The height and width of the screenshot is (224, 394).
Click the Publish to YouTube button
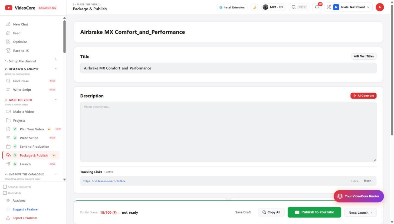click(x=314, y=212)
